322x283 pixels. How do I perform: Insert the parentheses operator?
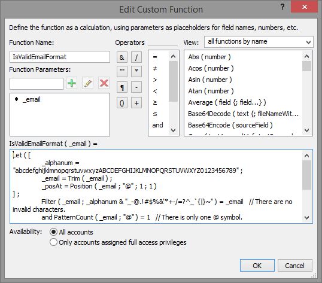coord(122,103)
